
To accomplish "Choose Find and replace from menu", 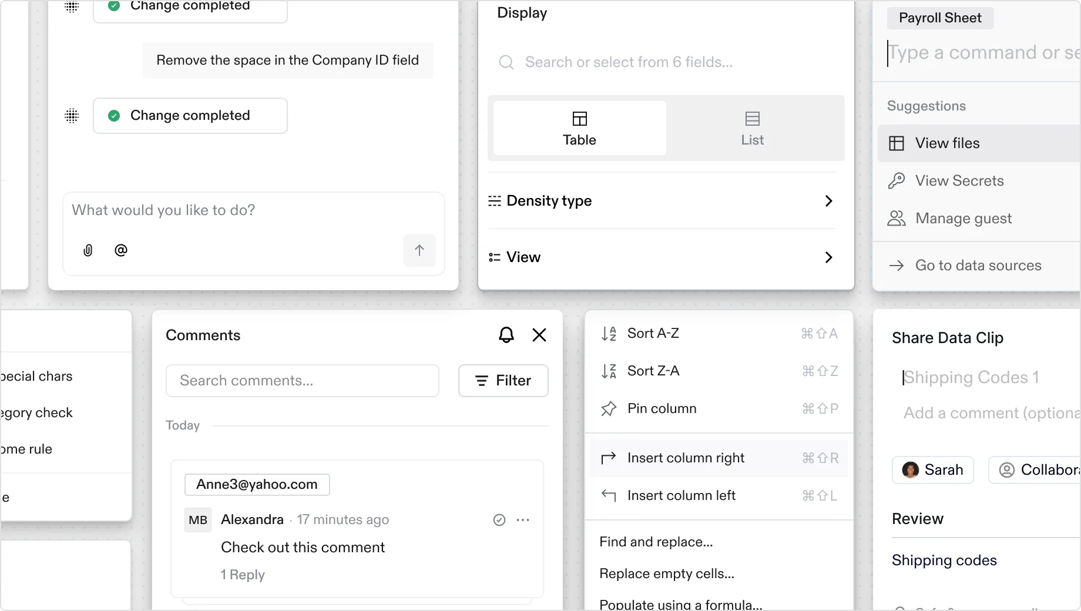I will 656,542.
